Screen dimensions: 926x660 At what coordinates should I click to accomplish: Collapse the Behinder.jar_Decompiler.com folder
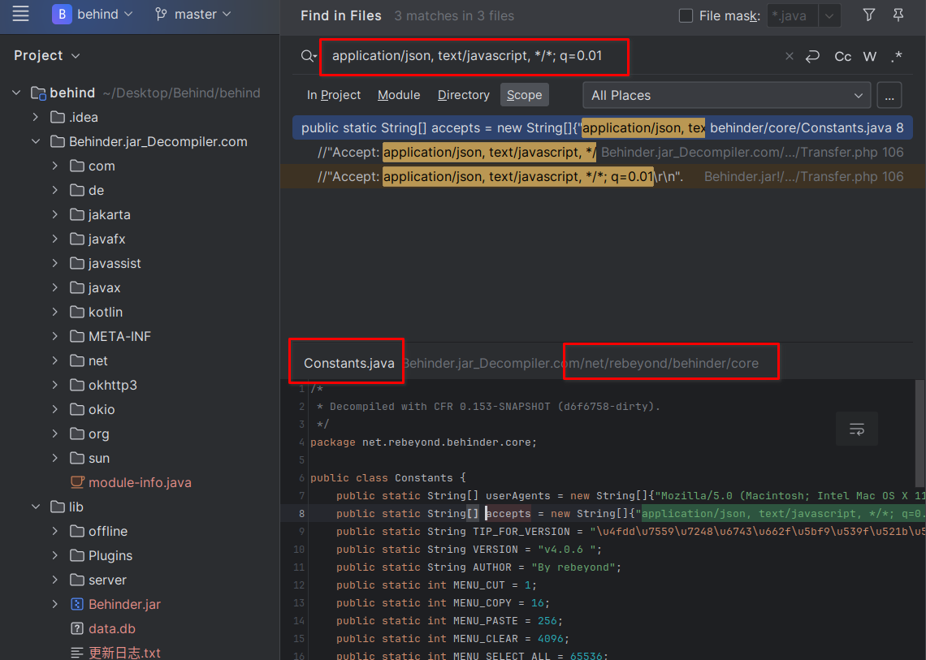point(36,142)
